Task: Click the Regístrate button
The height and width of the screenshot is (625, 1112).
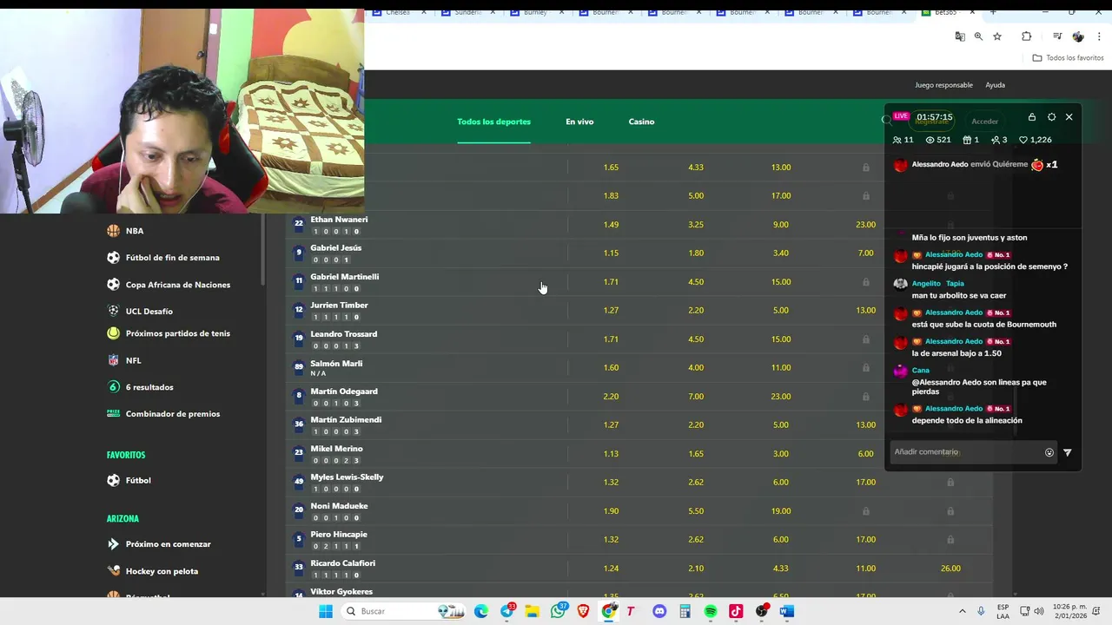Action: point(931,122)
